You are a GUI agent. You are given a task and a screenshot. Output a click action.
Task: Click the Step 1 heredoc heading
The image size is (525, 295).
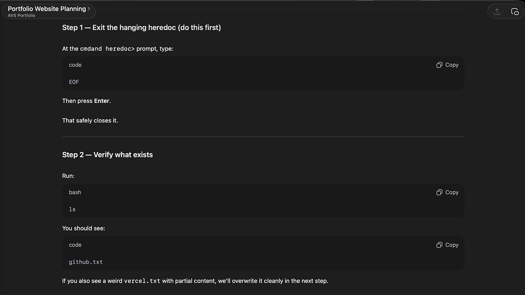[142, 27]
